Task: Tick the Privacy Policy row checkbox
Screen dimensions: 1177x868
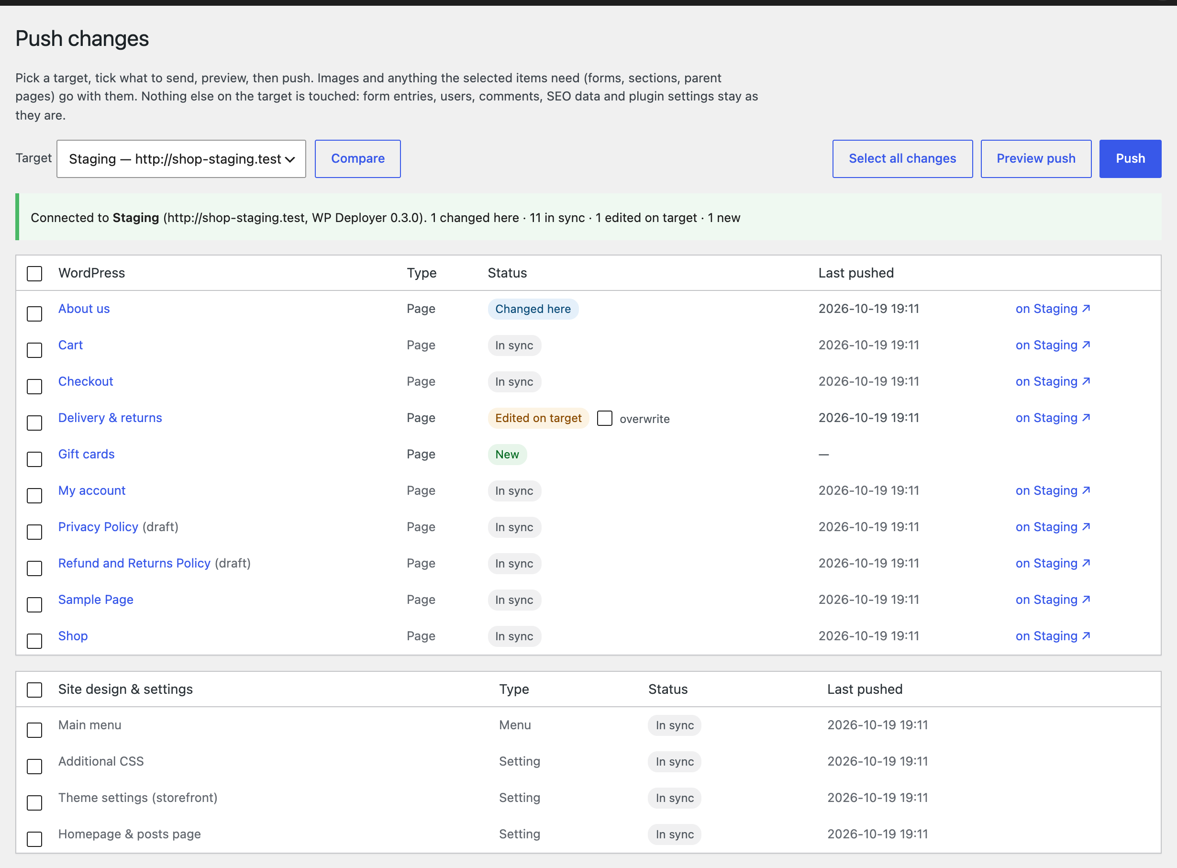Action: (34, 532)
